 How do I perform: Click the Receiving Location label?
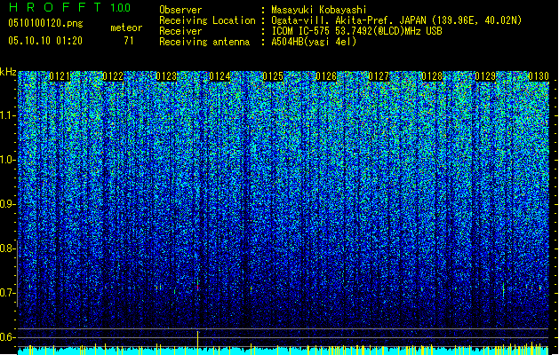pyautogui.click(x=207, y=20)
